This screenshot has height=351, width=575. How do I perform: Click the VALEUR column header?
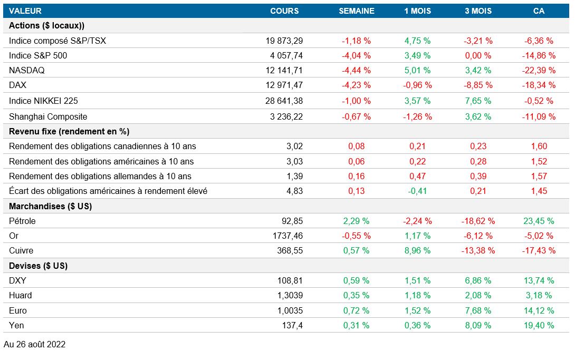click(x=25, y=11)
